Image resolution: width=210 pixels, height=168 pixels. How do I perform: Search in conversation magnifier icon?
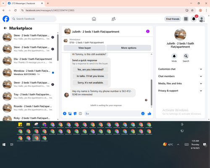click(186, 56)
